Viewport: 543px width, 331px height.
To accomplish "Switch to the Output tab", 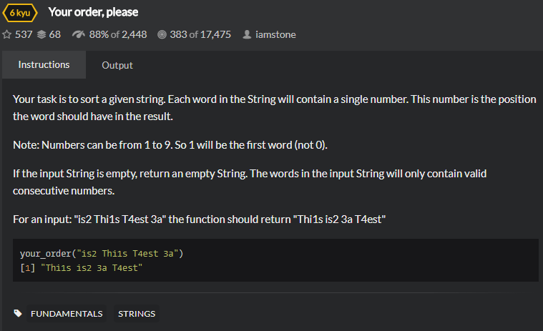I will 117,65.
